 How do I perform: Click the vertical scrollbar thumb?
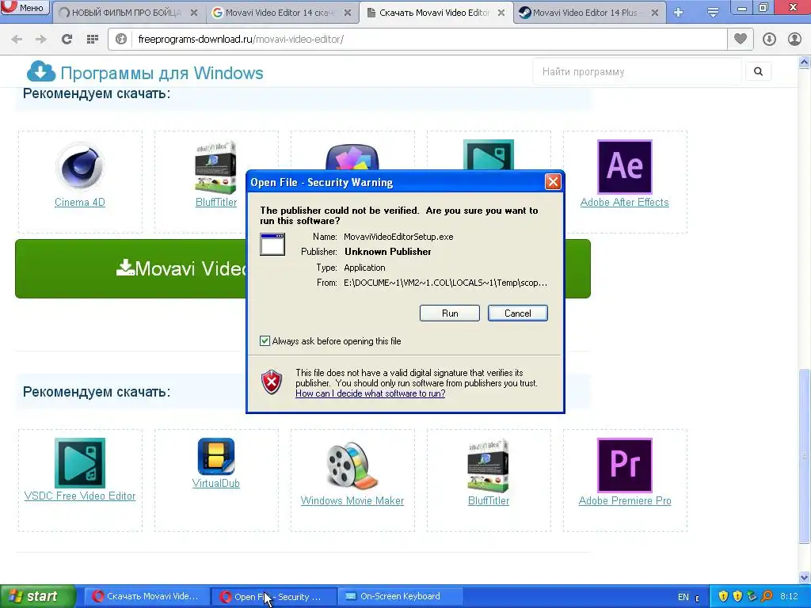(805, 455)
